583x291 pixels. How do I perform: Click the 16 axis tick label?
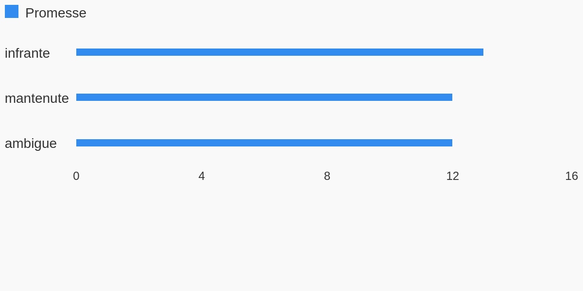pyautogui.click(x=571, y=176)
